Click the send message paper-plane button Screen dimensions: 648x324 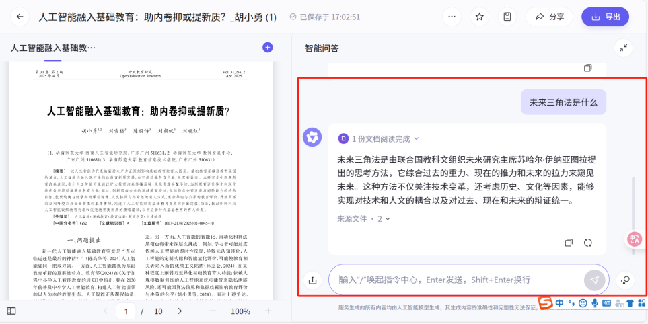(x=594, y=280)
